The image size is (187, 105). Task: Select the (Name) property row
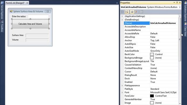(x=137, y=23)
